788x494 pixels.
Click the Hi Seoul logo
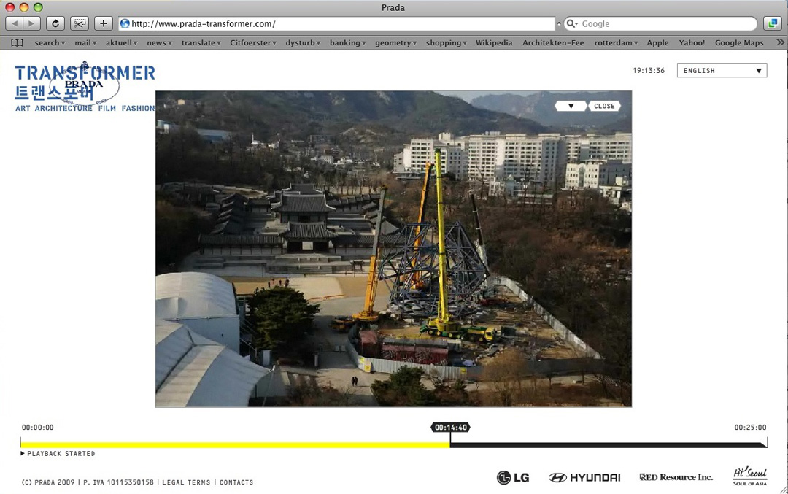[x=750, y=476]
